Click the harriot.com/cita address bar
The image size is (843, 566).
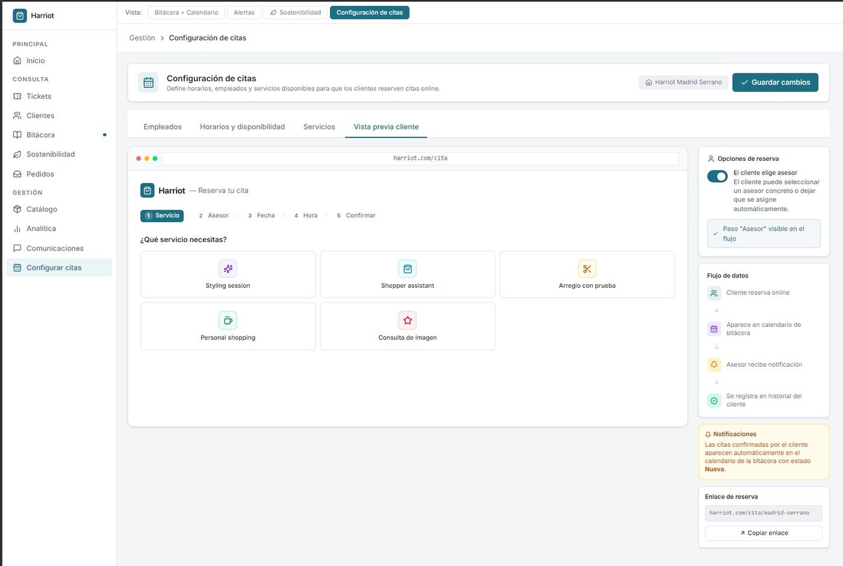point(420,158)
